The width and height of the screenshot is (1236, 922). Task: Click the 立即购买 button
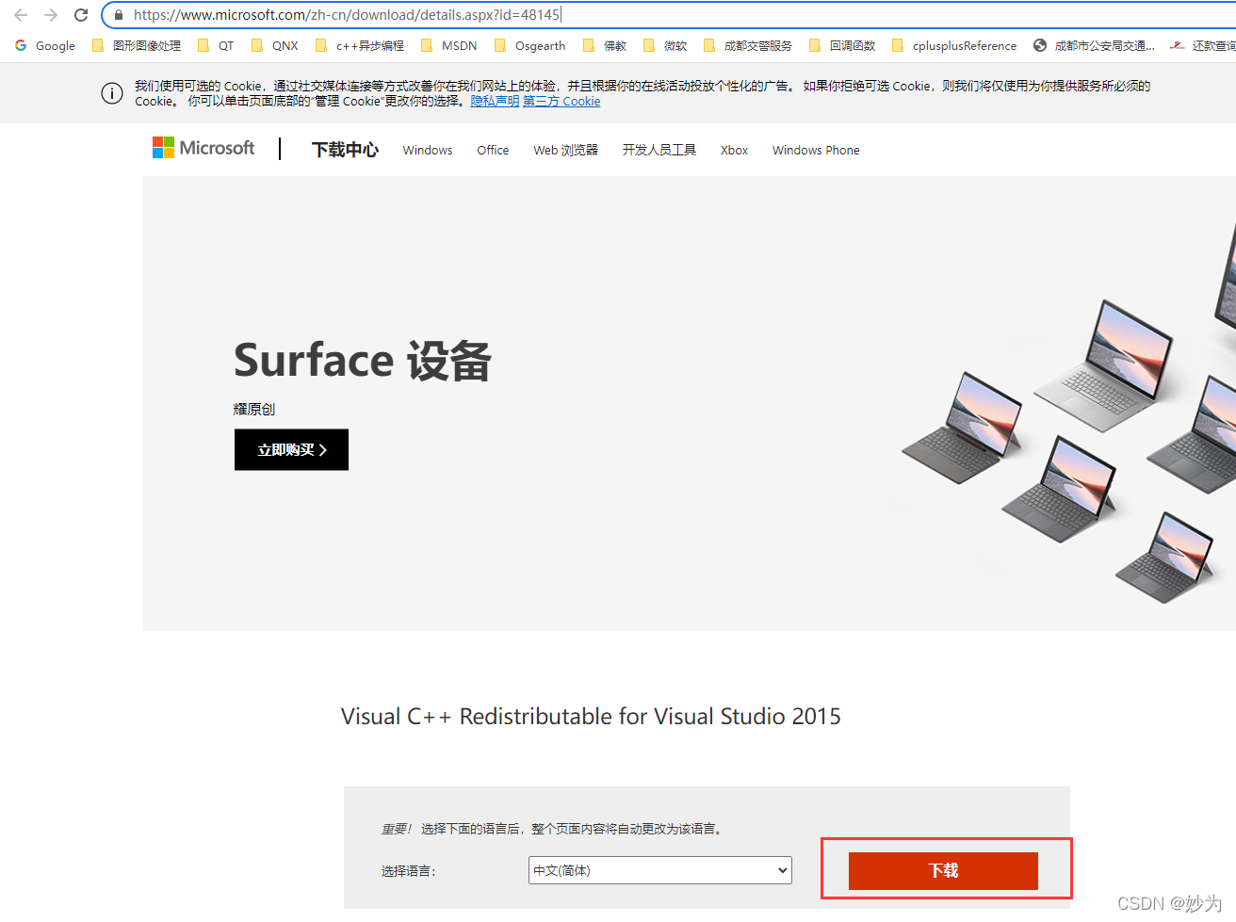pyautogui.click(x=291, y=450)
